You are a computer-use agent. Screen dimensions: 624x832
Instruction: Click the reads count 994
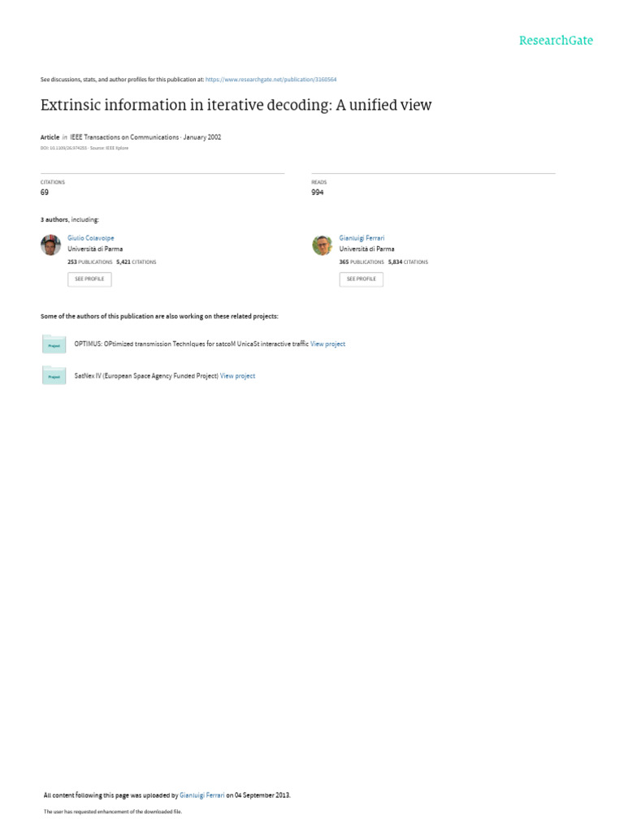click(318, 193)
